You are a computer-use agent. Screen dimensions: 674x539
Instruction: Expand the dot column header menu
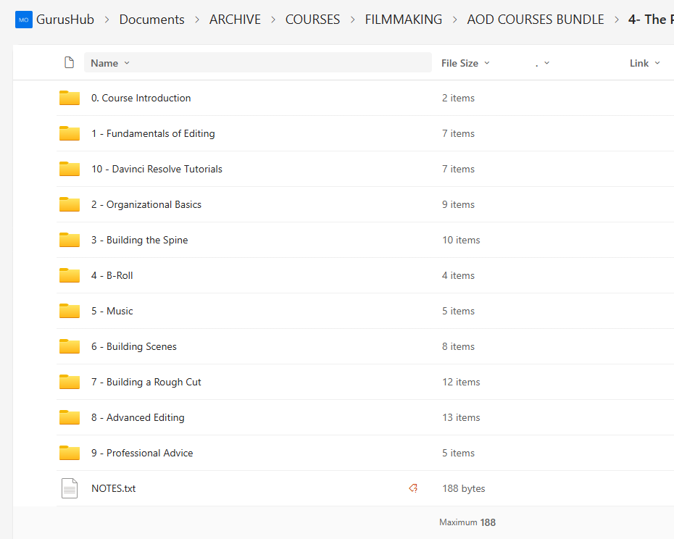(542, 63)
